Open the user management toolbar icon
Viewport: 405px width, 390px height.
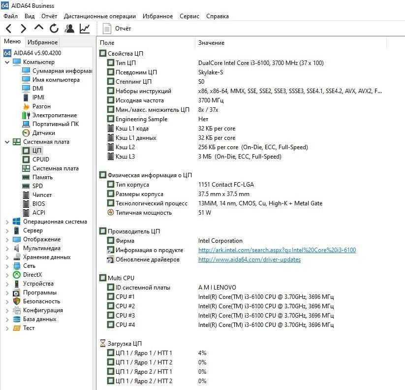[69, 29]
